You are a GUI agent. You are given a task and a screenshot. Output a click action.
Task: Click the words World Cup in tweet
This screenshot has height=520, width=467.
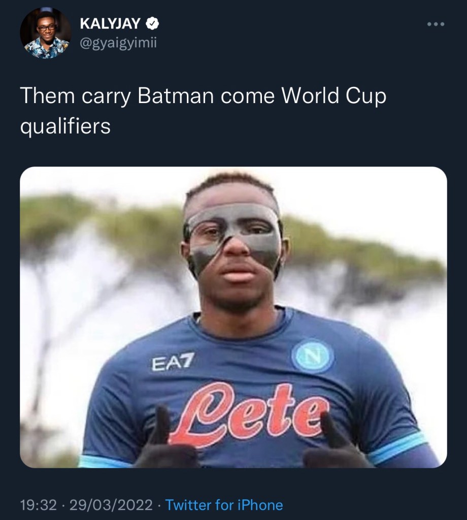coord(333,95)
